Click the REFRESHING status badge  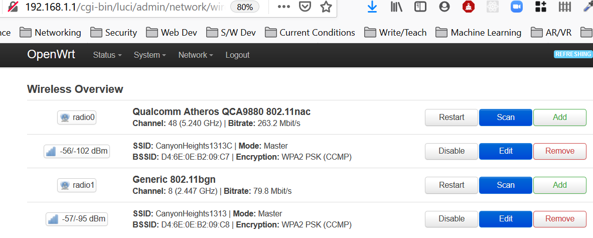(x=573, y=54)
